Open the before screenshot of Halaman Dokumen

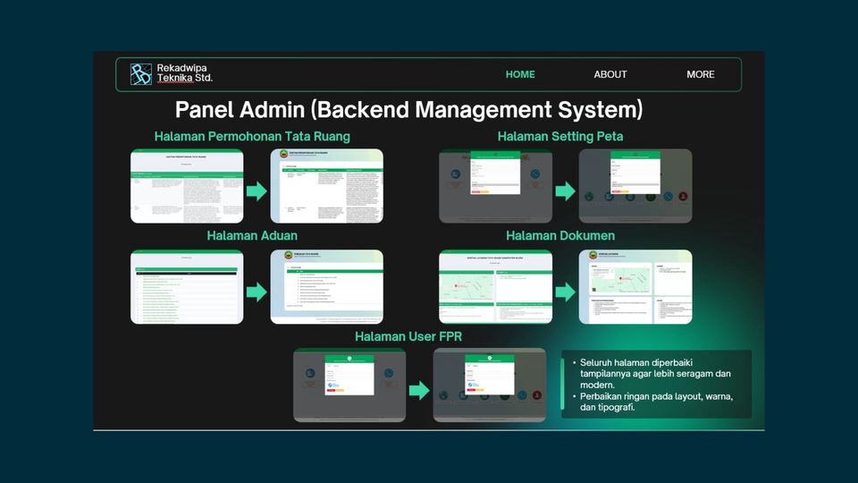pyautogui.click(x=495, y=286)
